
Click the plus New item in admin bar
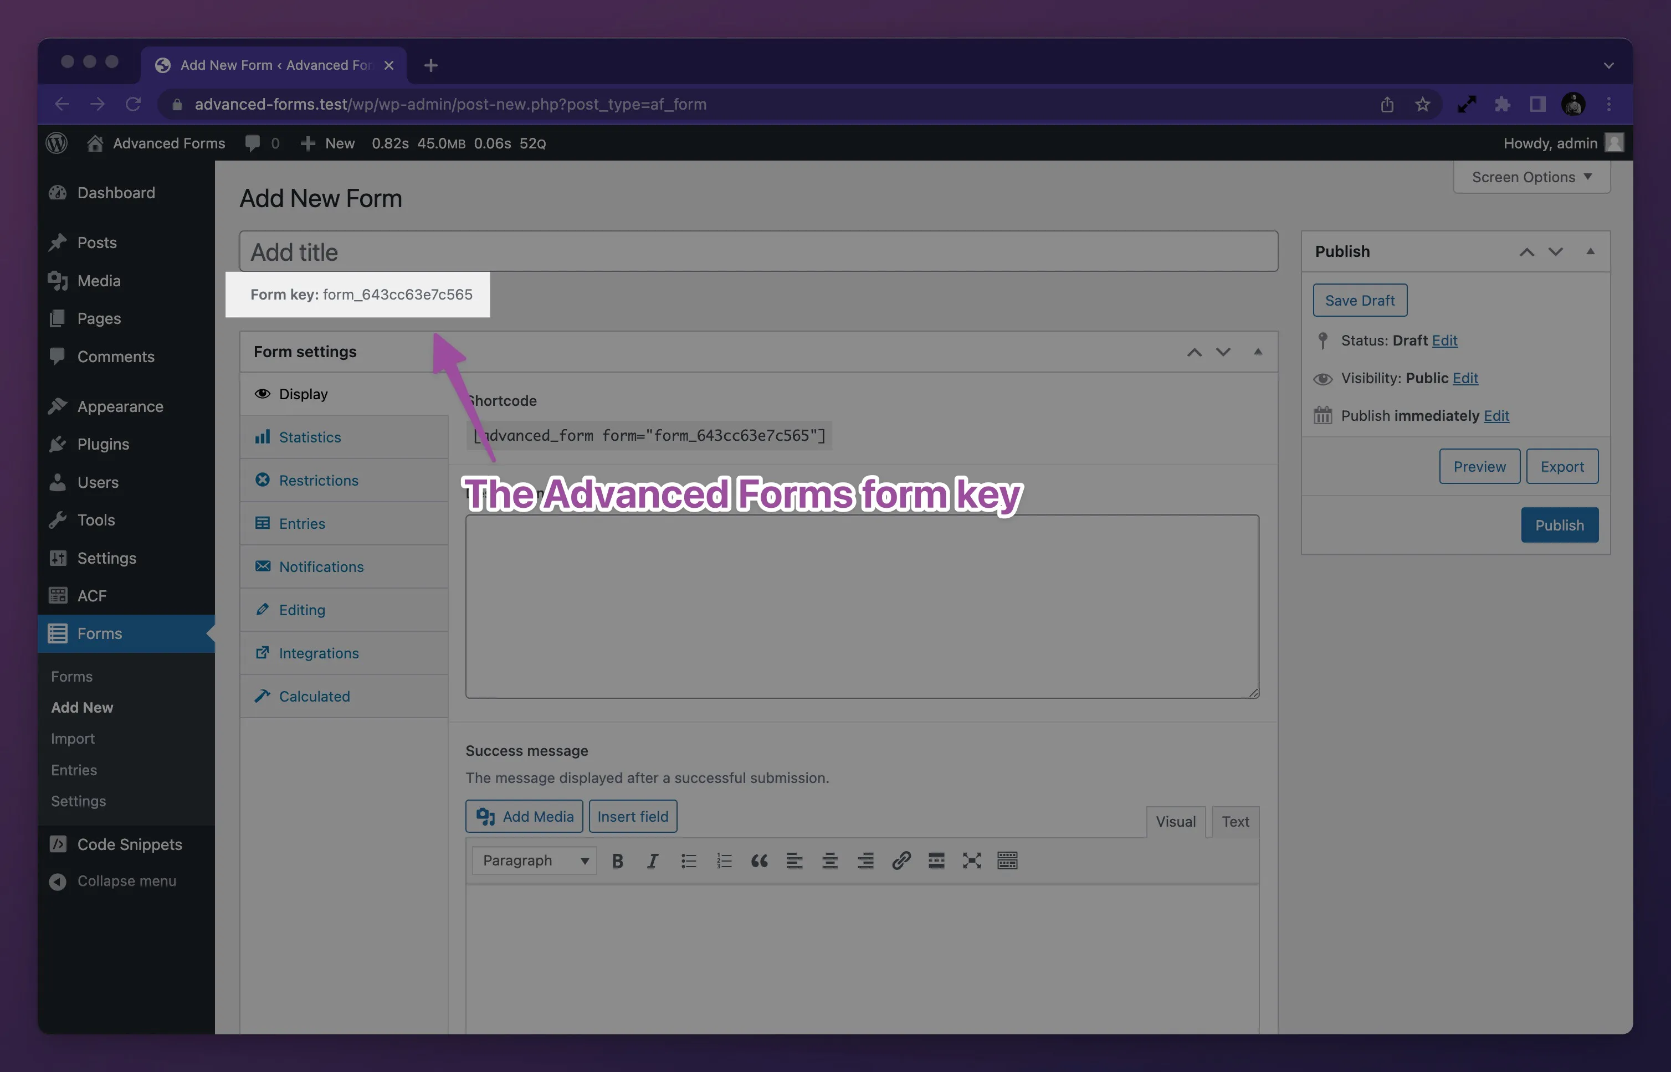tap(327, 143)
